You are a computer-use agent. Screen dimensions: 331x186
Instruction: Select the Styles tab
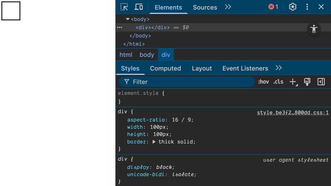coord(130,68)
